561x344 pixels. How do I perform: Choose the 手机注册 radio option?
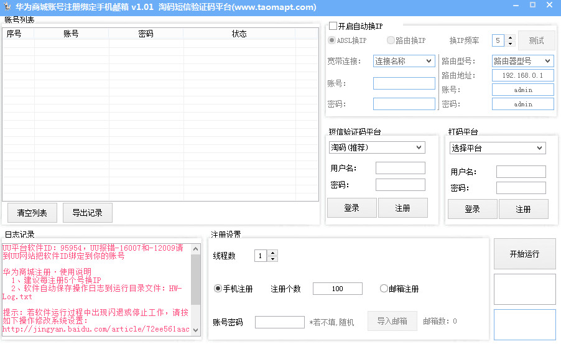click(x=218, y=289)
